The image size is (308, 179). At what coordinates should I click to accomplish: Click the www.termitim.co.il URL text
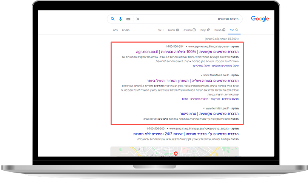(217, 108)
